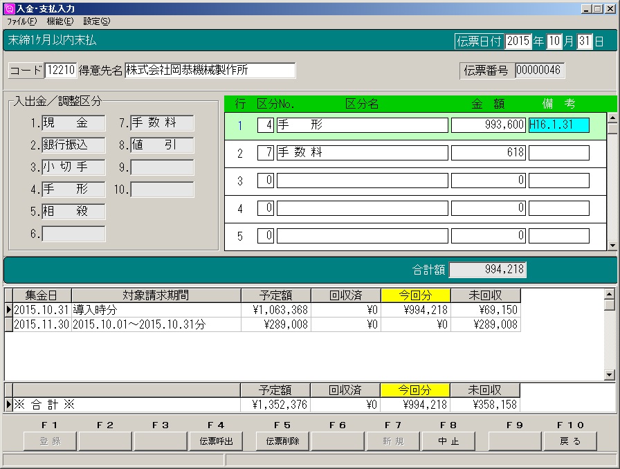Viewport: 620px width, 469px height.
Task: Select the 2015.10.31 導入時分 row marker
Action: 9,310
